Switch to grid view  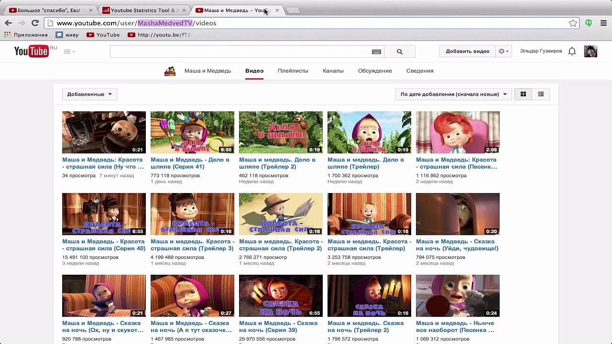523,94
